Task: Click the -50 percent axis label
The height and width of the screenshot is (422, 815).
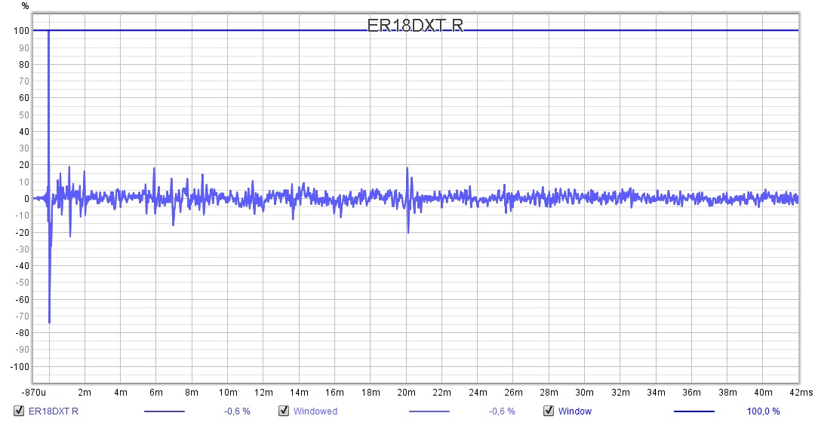Action: (23, 283)
